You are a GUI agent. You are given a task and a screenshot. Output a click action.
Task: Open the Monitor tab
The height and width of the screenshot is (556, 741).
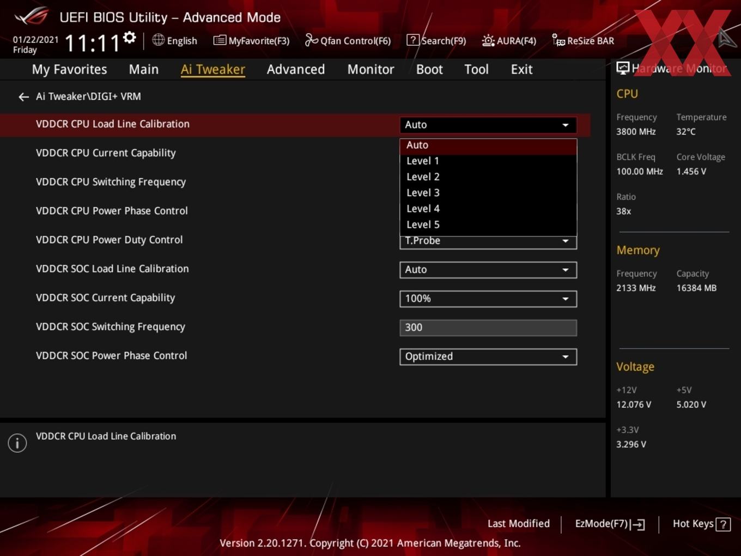coord(371,69)
